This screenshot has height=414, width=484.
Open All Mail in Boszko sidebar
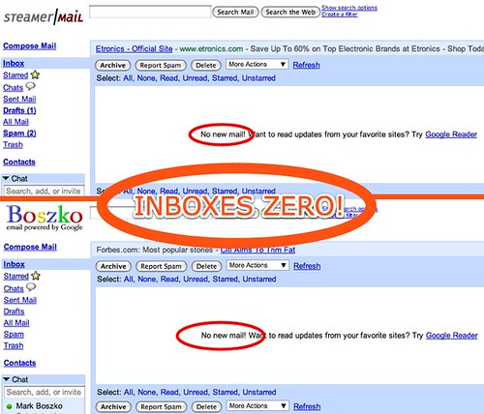coord(16,323)
